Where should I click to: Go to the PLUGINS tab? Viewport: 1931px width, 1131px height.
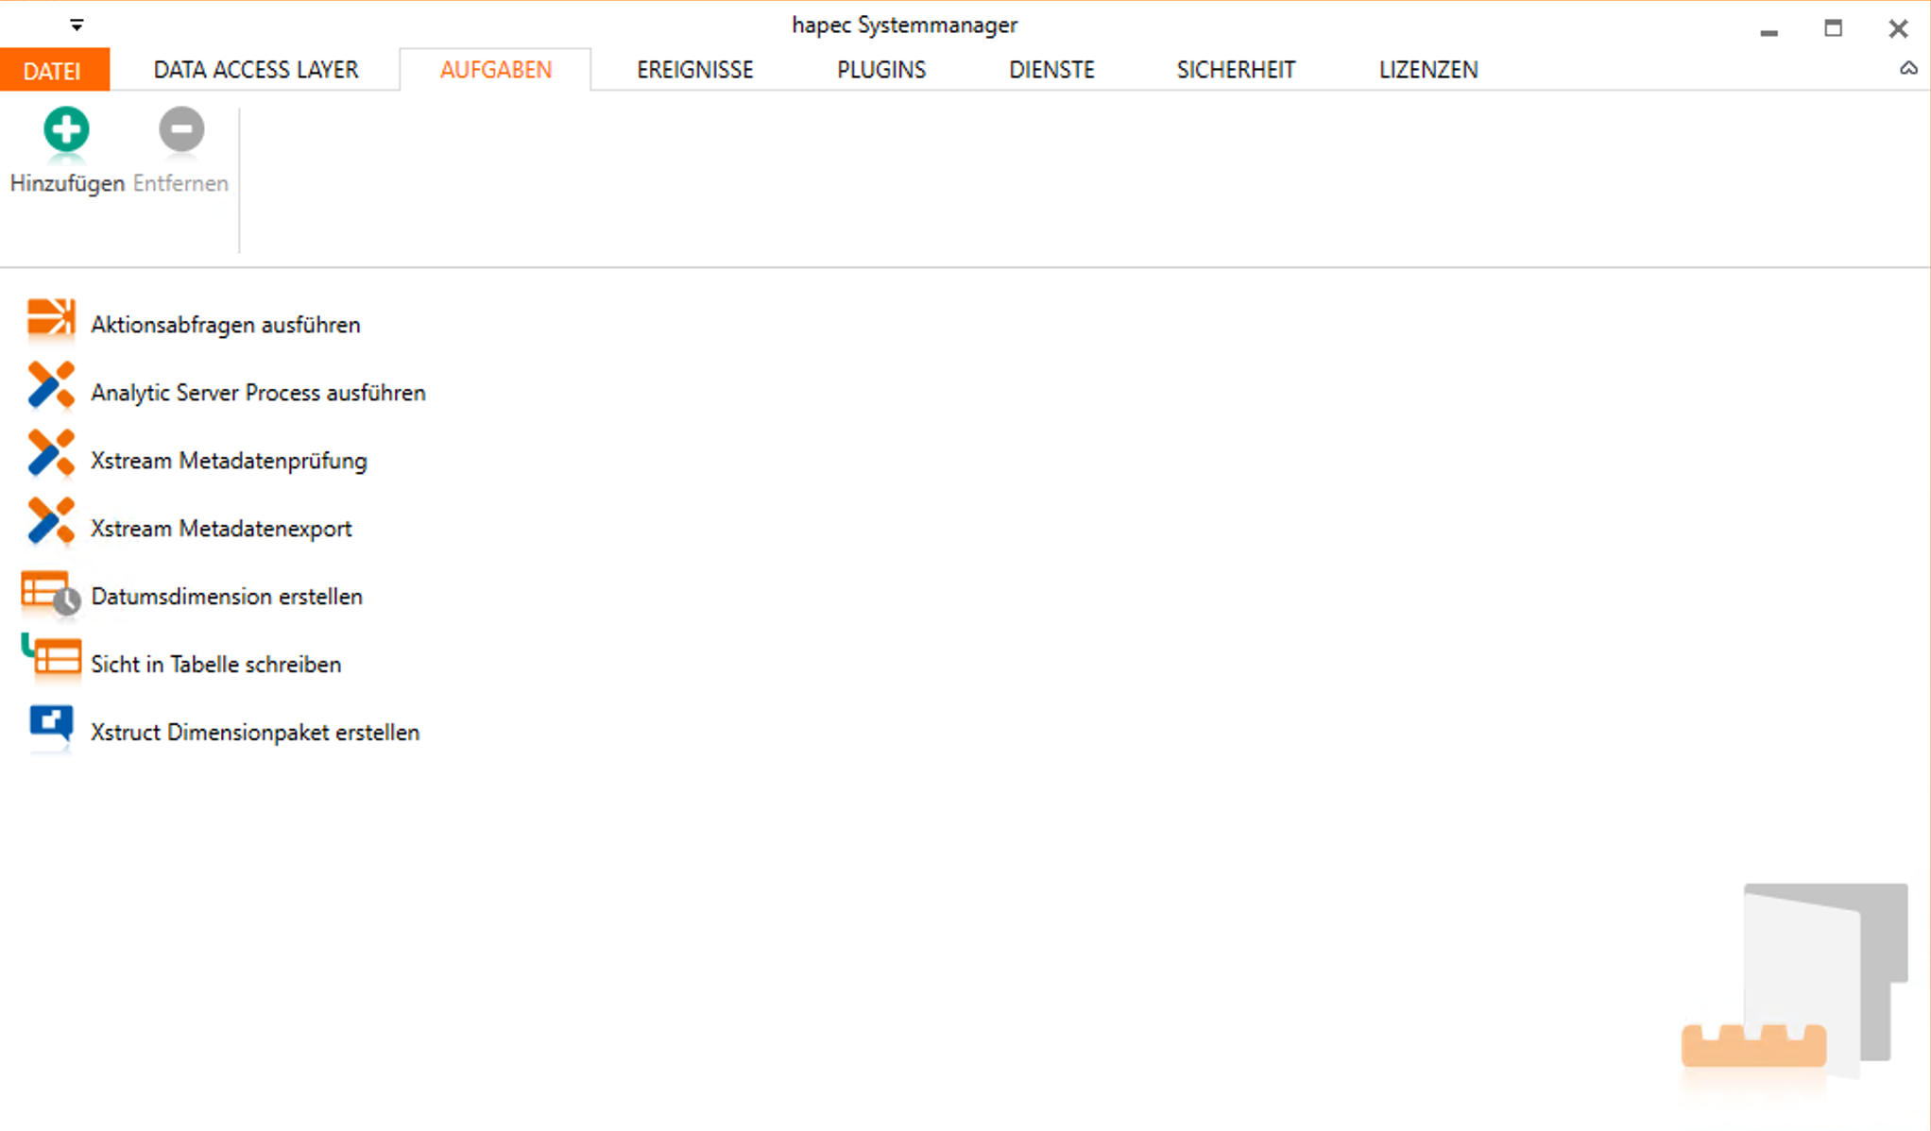tap(880, 70)
